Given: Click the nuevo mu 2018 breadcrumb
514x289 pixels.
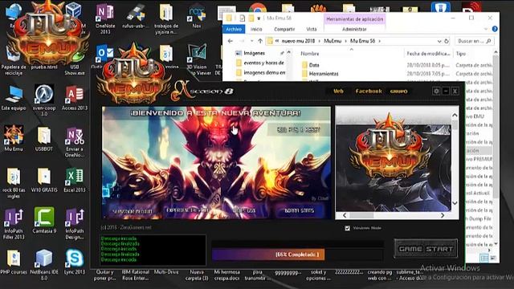Looking at the screenshot, I should 298,41.
